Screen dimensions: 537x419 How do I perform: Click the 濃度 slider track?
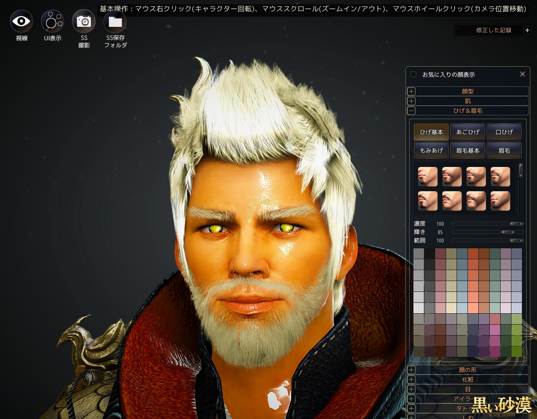tap(488, 224)
